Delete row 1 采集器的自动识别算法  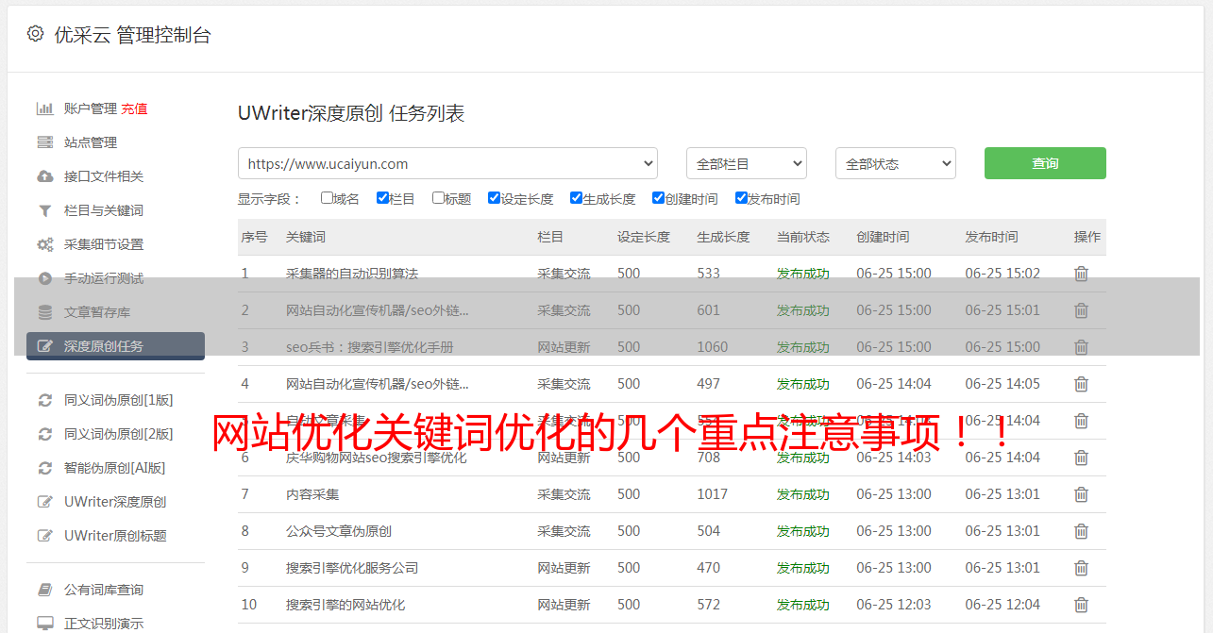click(x=1081, y=274)
